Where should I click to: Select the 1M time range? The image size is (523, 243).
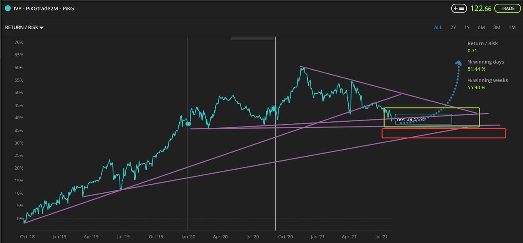click(x=512, y=28)
